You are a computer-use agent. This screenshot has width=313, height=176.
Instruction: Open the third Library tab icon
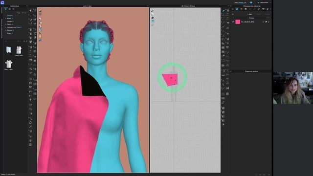point(13,9)
